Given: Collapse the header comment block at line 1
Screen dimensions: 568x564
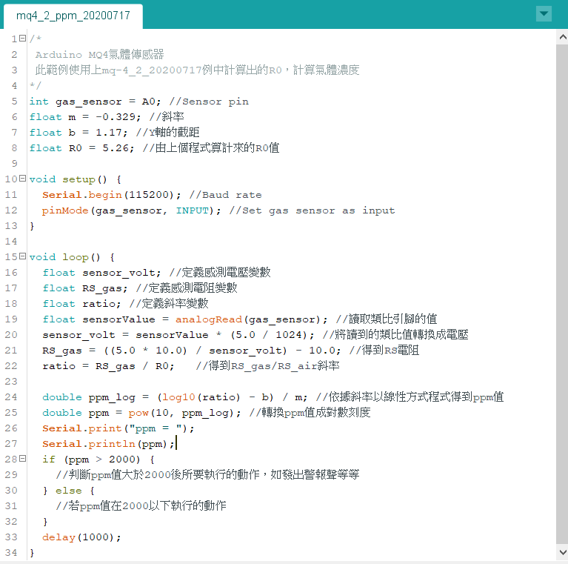Looking at the screenshot, I should pyautogui.click(x=22, y=39).
